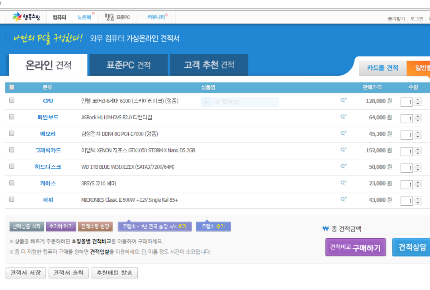This screenshot has width=430, height=290.
Task: Click the magnifier icon in 하드디스크 row
Action: [343, 167]
